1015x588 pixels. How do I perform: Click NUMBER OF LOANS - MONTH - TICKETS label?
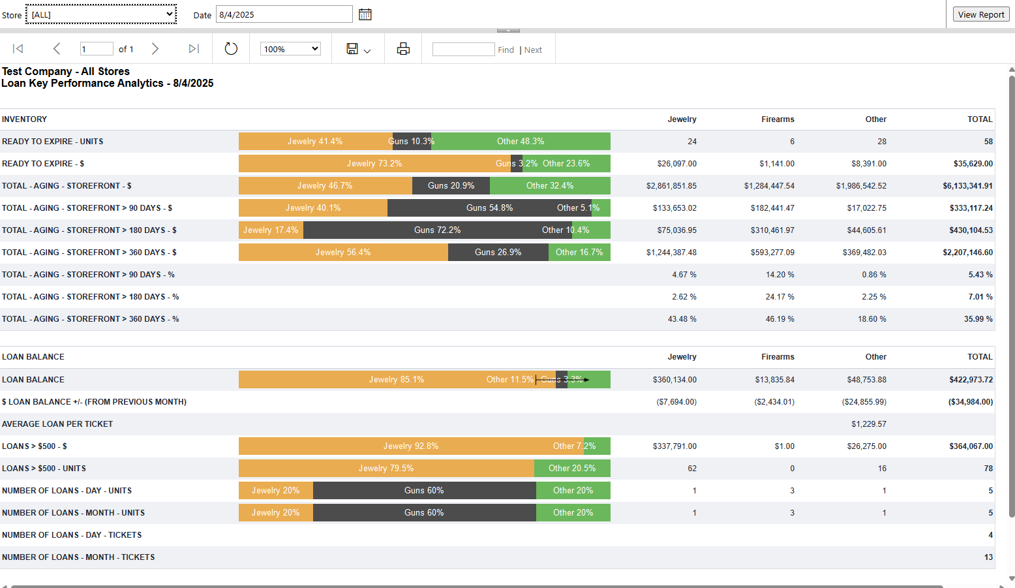click(78, 557)
